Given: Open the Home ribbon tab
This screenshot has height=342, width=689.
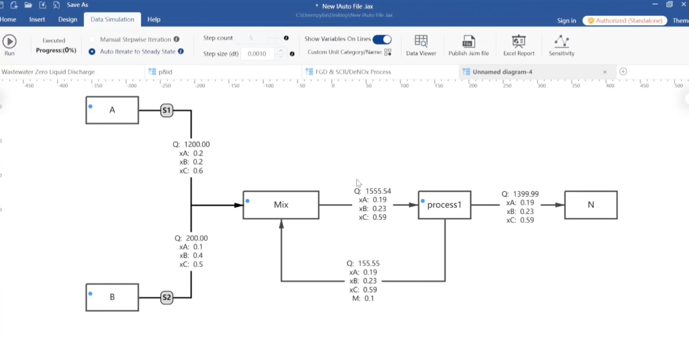Looking at the screenshot, I should (x=8, y=20).
